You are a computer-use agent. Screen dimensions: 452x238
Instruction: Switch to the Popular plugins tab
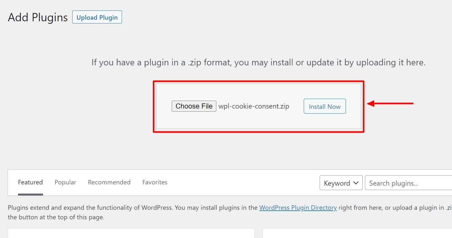click(65, 182)
